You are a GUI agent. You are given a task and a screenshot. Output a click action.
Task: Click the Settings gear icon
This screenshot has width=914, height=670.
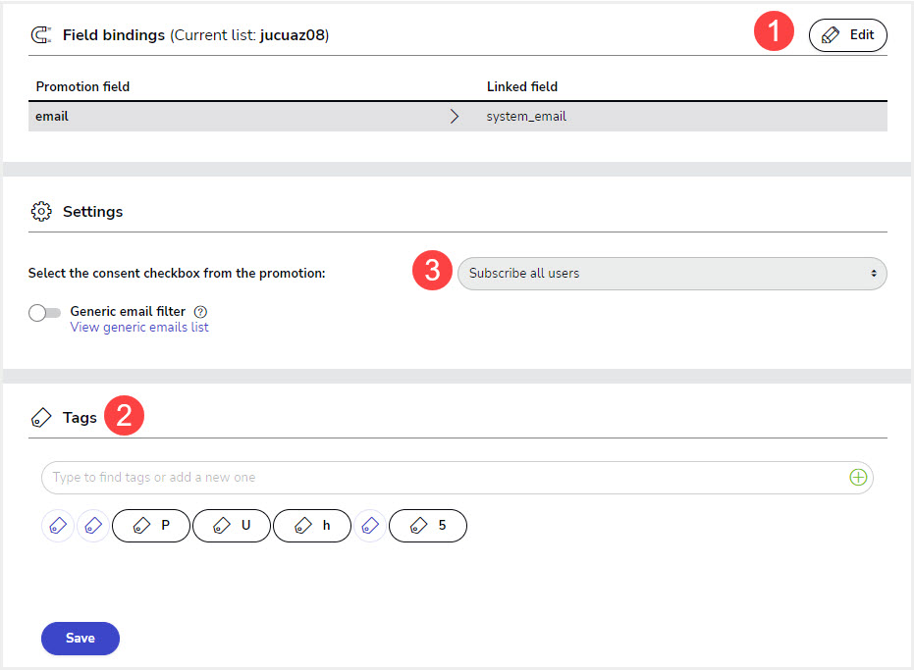(41, 212)
